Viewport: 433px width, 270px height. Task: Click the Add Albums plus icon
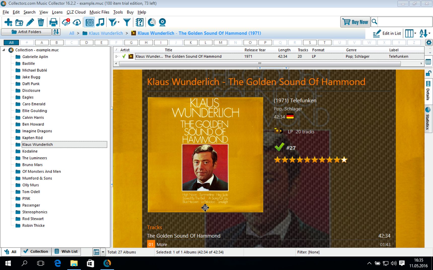[8, 22]
